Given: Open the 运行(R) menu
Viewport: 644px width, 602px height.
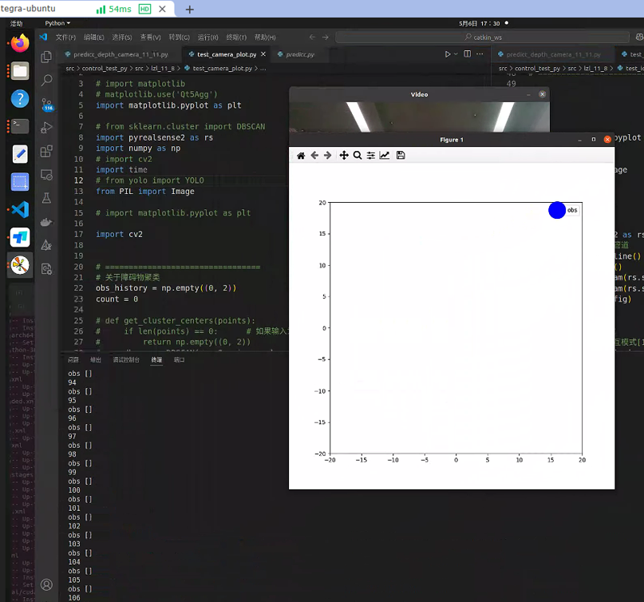Looking at the screenshot, I should 207,38.
